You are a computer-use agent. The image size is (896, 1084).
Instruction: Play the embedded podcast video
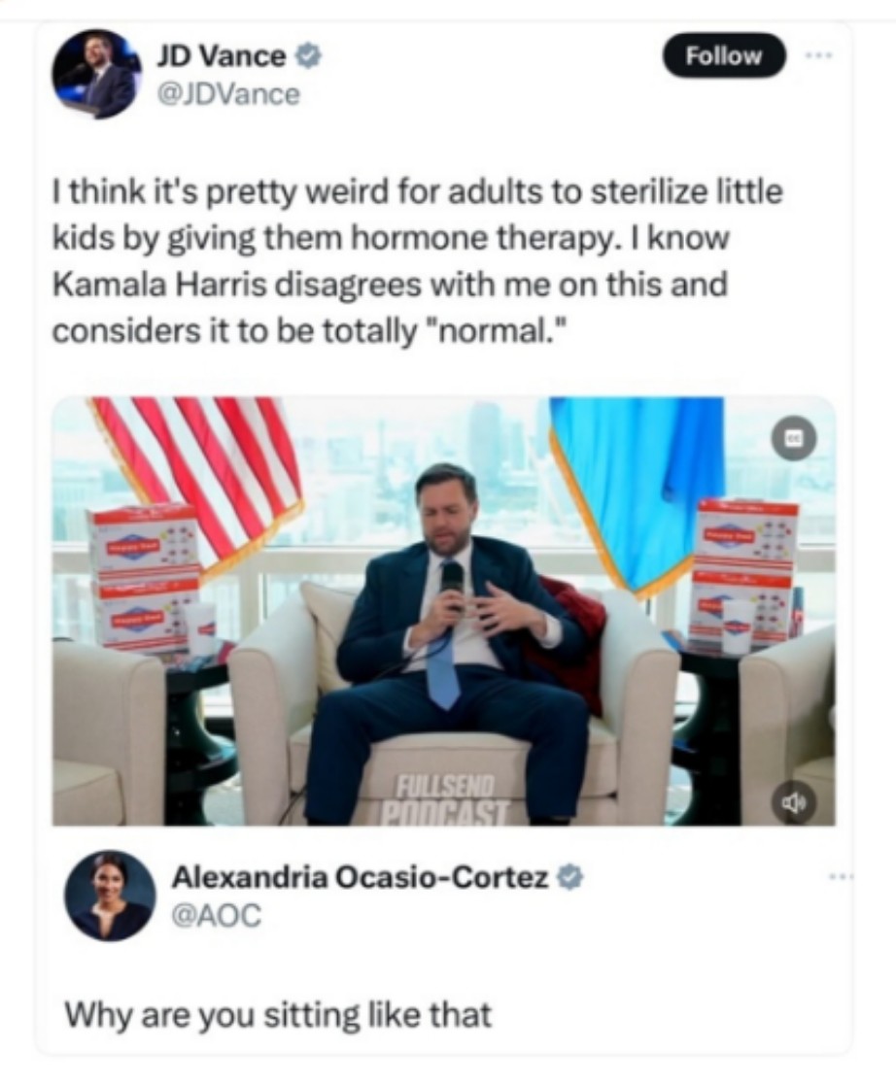(443, 610)
